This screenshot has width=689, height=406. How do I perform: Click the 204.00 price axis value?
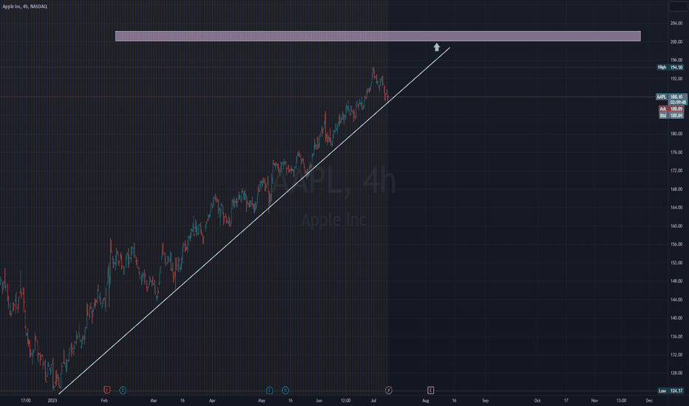(x=676, y=24)
